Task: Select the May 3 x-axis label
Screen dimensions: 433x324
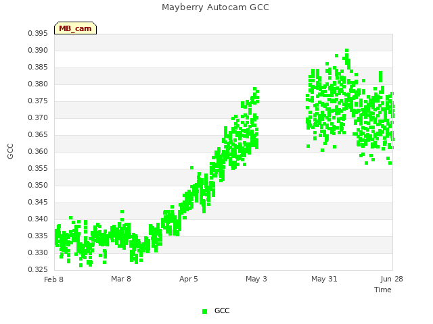Action: [256, 279]
